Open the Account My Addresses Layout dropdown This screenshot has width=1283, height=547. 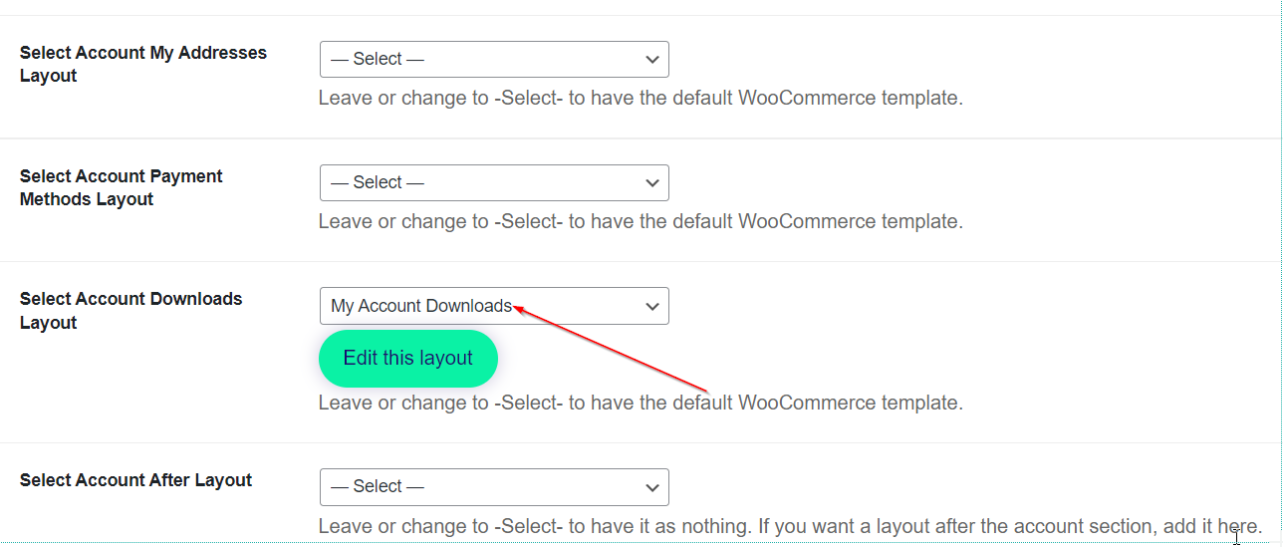tap(493, 60)
